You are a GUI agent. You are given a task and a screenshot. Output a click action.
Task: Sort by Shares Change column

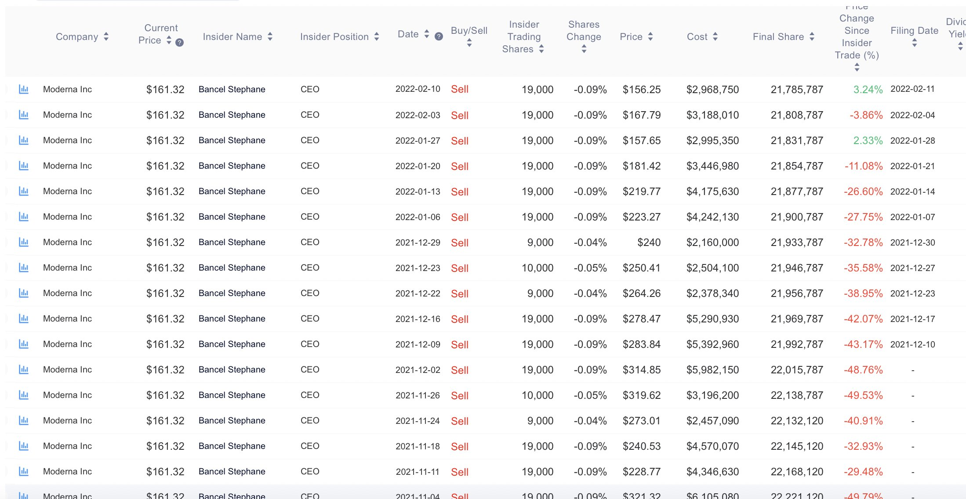click(x=584, y=49)
